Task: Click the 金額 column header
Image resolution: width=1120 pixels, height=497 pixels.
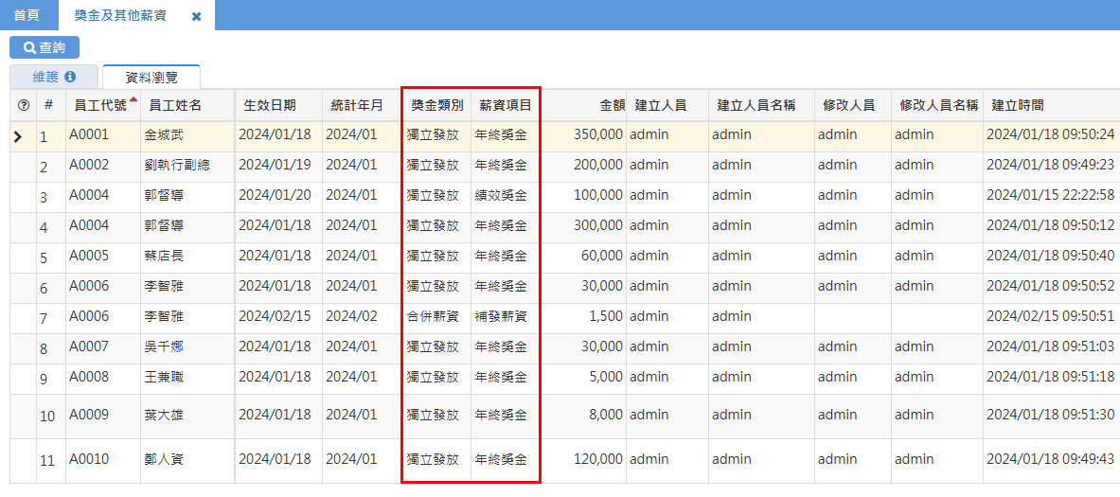Action: coord(612,106)
